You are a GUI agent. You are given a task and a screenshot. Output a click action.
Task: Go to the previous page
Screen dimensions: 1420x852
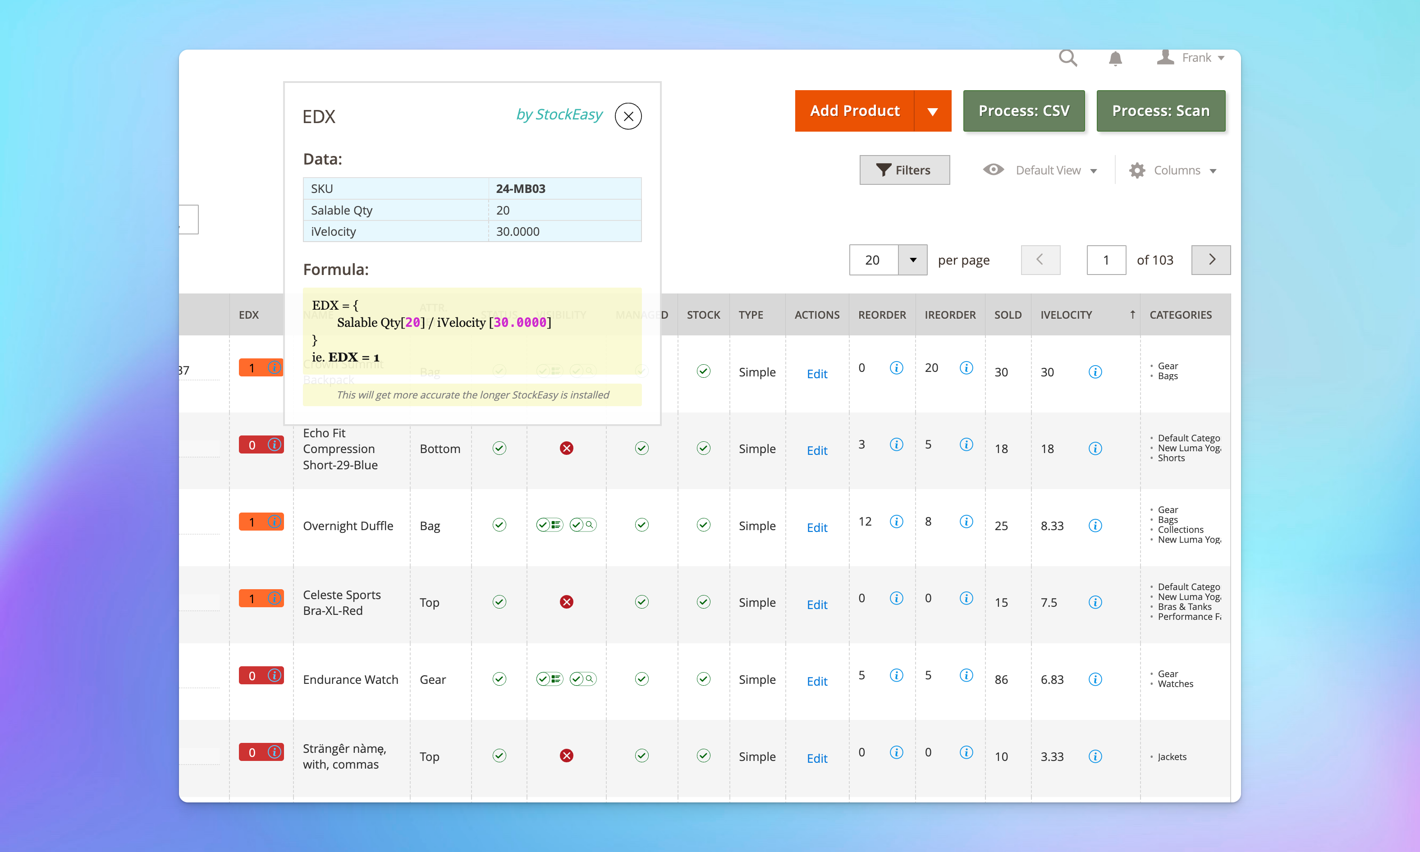pyautogui.click(x=1040, y=260)
